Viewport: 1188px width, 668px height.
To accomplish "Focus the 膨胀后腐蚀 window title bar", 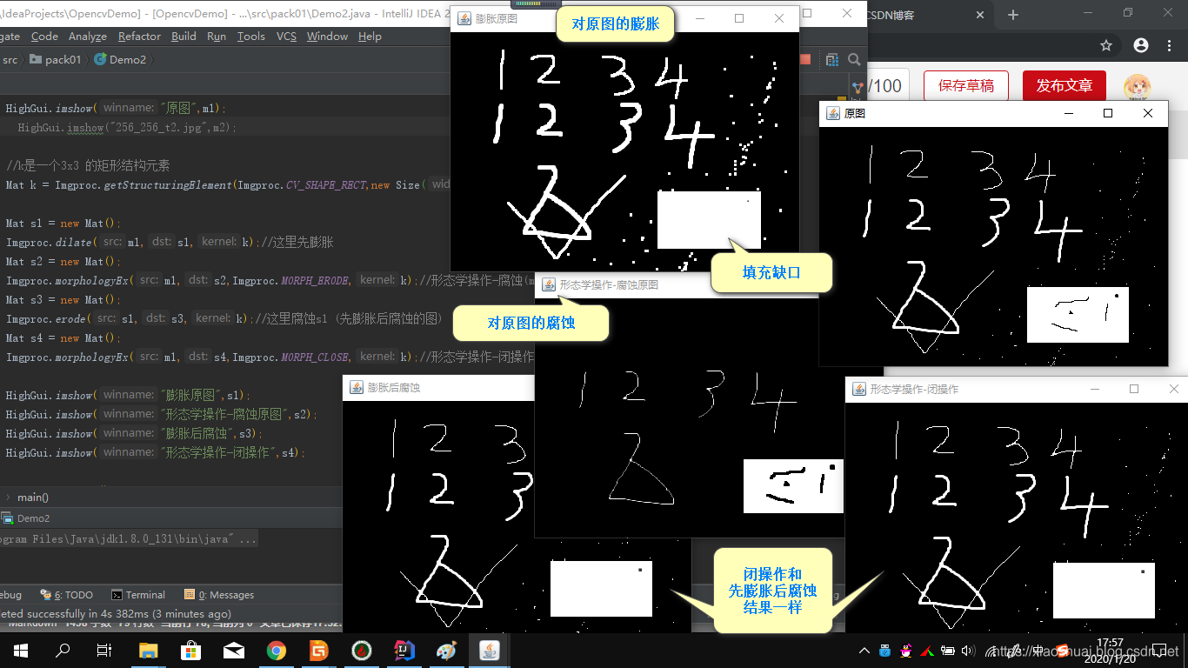I will [438, 388].
